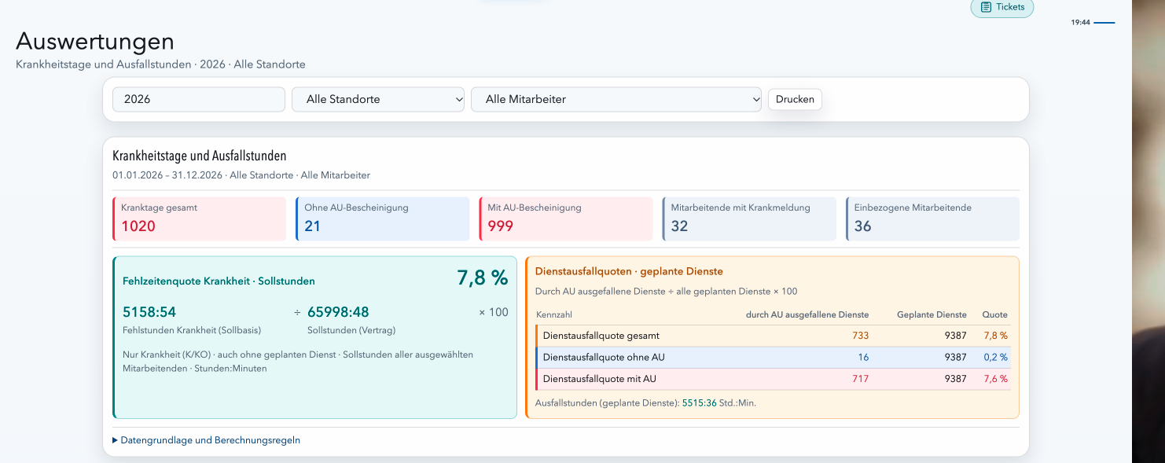Click the 7,6 % quote cell

tap(995, 379)
